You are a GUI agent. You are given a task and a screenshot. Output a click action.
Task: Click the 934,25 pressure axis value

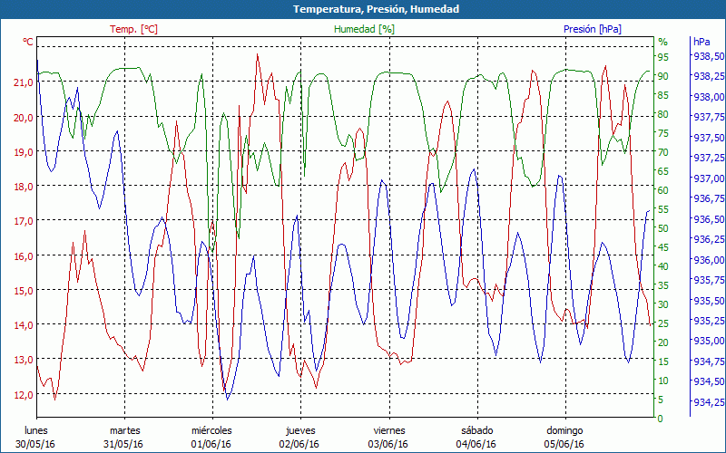[708, 402]
